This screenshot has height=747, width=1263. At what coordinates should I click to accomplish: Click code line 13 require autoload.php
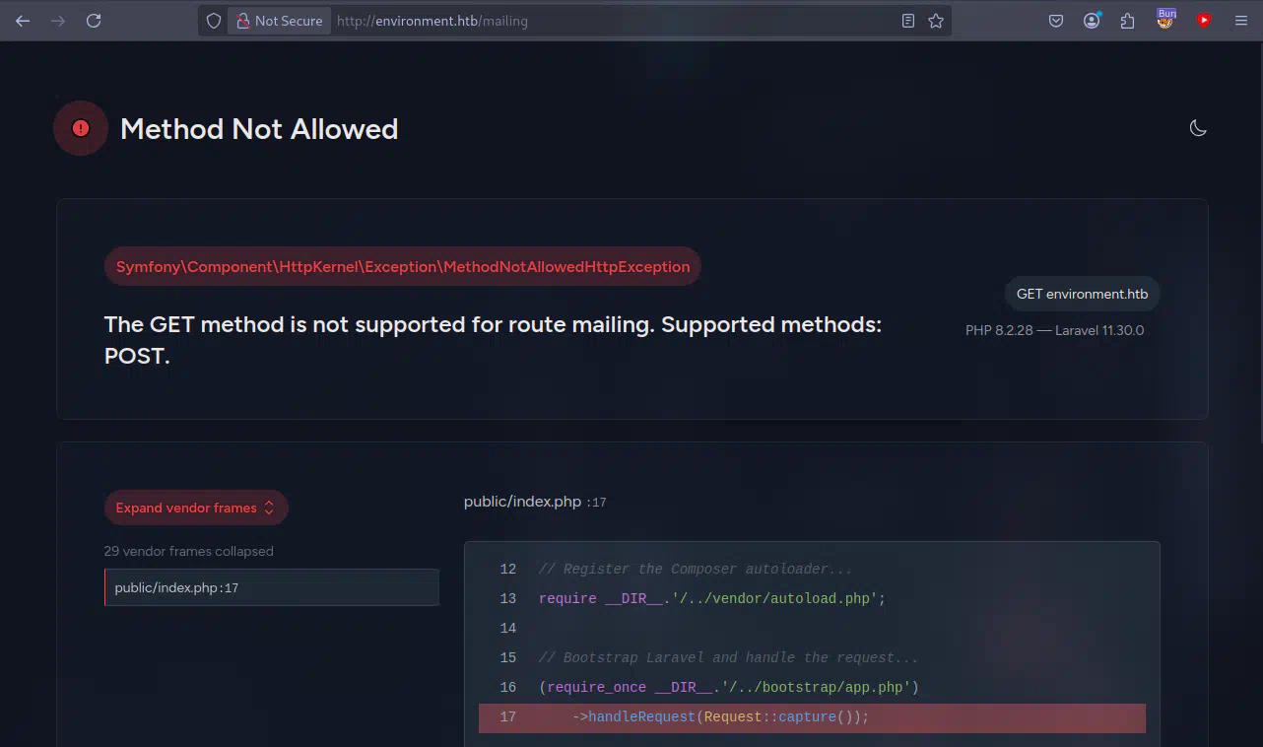[x=712, y=598]
